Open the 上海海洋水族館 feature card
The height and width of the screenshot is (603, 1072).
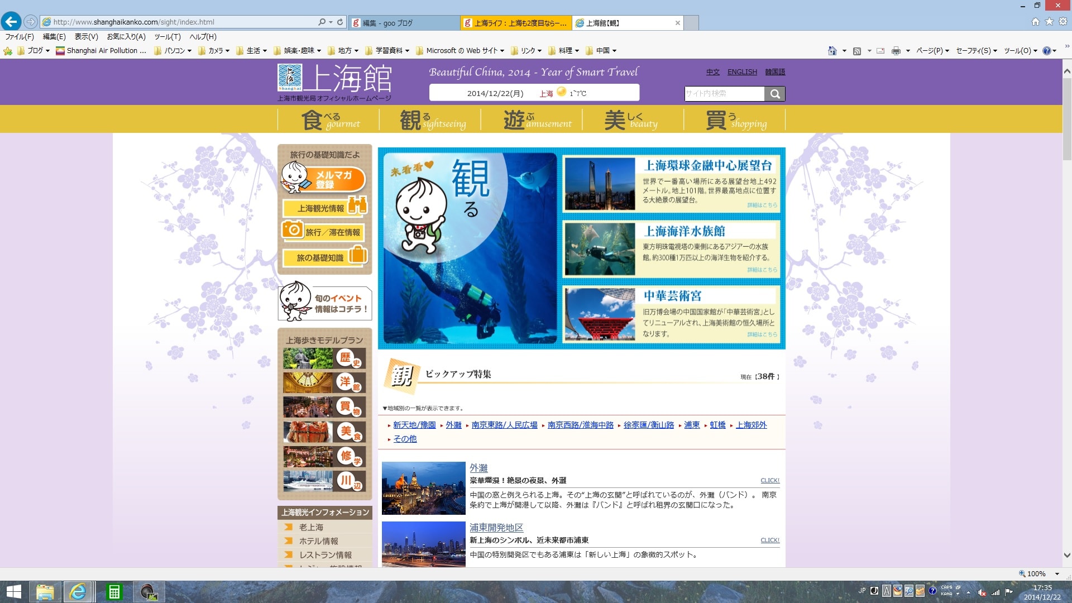click(671, 248)
